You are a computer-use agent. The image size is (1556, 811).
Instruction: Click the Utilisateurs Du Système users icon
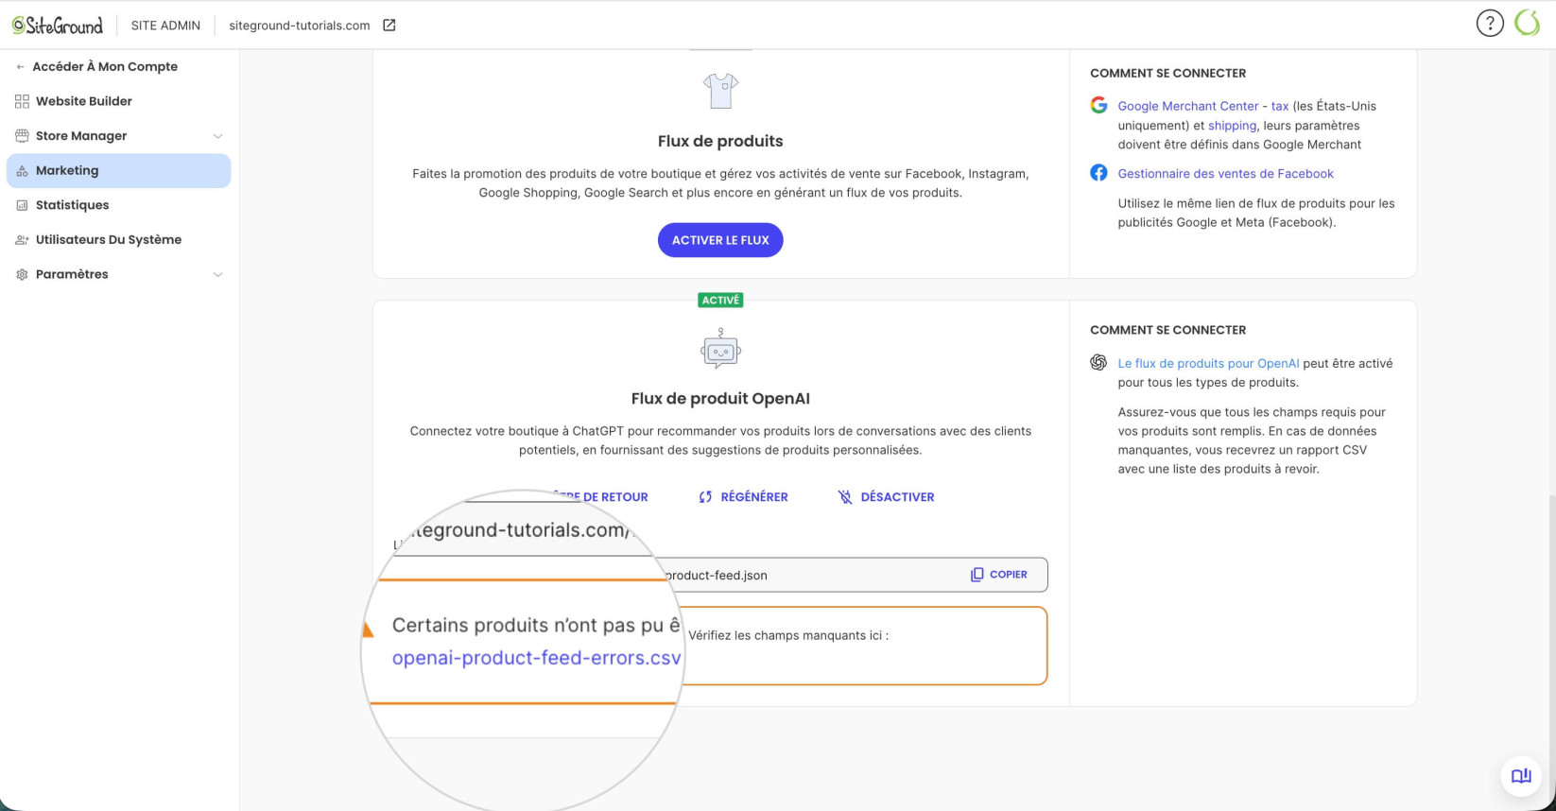(22, 240)
